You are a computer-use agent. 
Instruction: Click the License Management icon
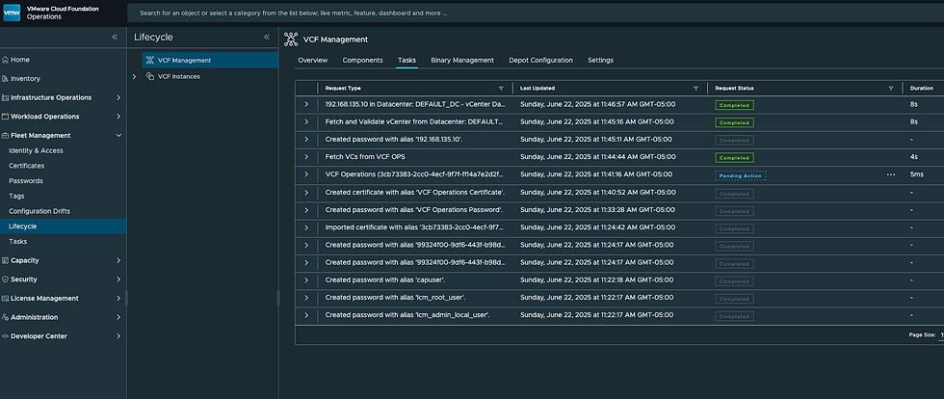click(6, 299)
